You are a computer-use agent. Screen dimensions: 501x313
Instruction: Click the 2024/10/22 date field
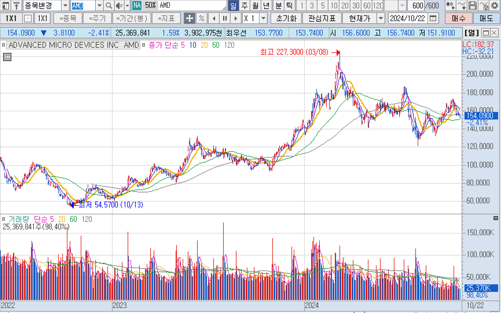click(x=408, y=19)
